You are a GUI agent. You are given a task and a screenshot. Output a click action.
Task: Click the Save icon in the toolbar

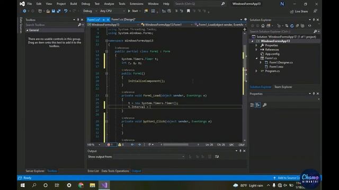[53, 11]
